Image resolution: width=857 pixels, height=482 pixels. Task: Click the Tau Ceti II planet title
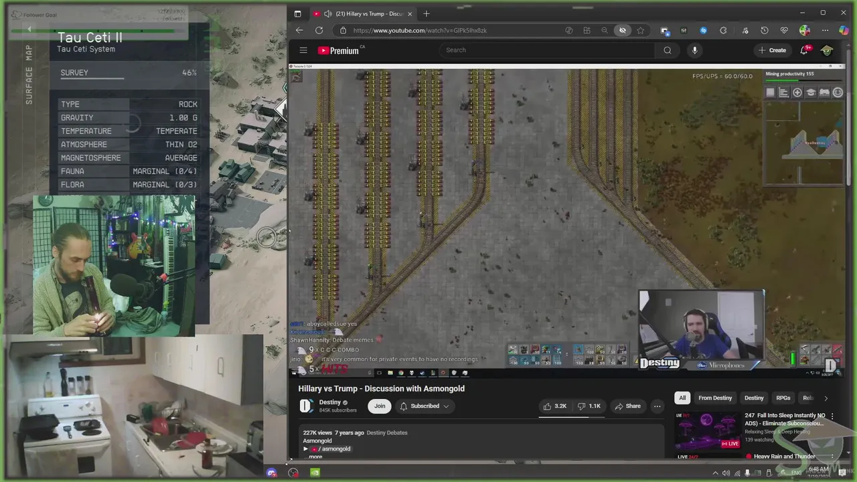point(90,37)
